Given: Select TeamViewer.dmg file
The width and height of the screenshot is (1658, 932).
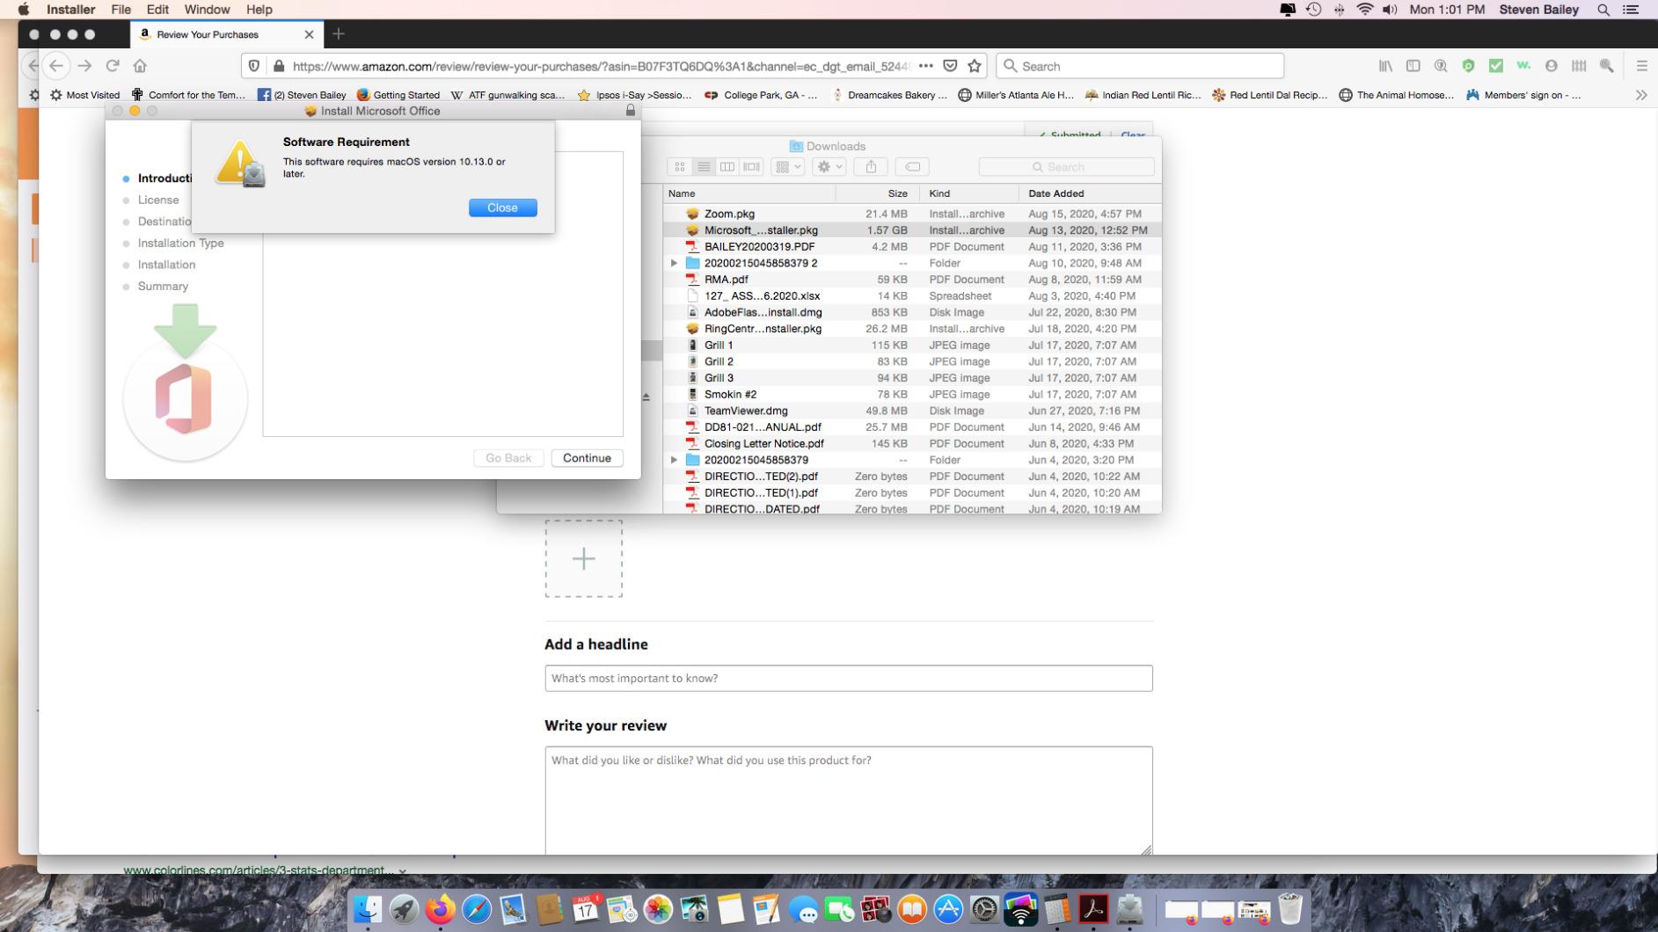Looking at the screenshot, I should (x=912, y=411).
